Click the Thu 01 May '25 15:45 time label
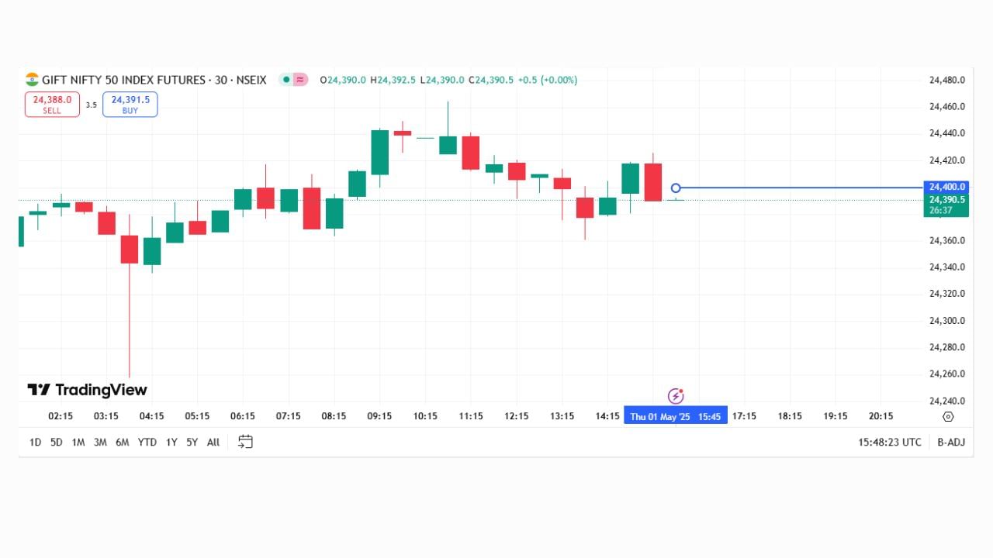Viewport: 993px width, 558px height. tap(676, 417)
